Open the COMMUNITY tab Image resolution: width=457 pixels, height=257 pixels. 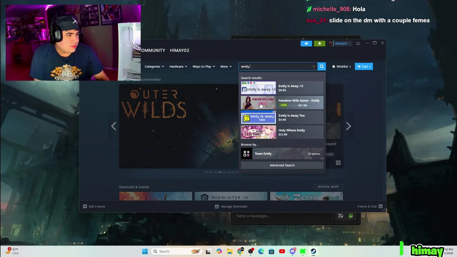pyautogui.click(x=153, y=50)
